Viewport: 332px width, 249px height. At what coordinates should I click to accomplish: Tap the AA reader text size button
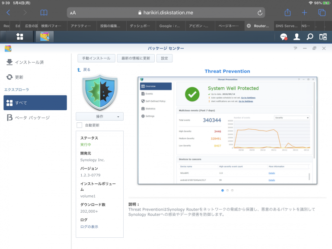tap(73, 13)
